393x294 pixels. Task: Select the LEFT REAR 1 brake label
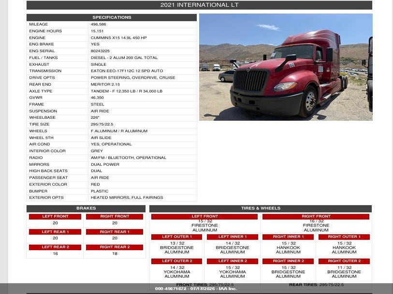coord(55,232)
